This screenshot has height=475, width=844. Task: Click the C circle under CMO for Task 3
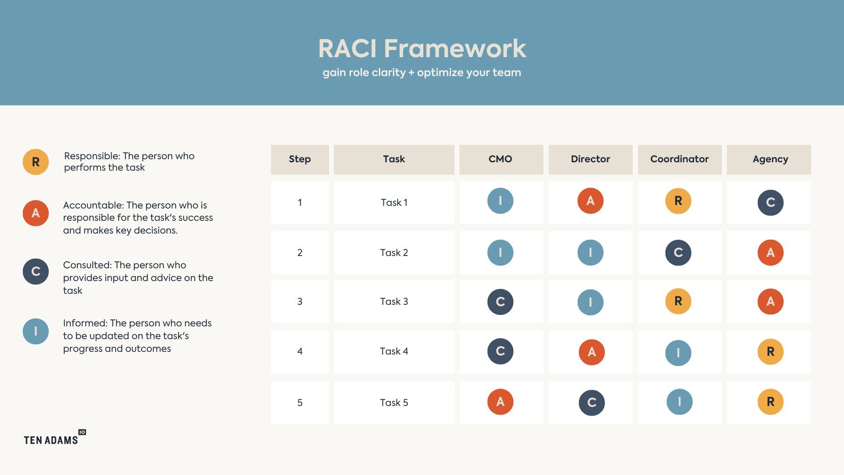pyautogui.click(x=501, y=302)
